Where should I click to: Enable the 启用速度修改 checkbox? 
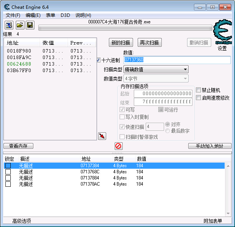tap(198, 98)
